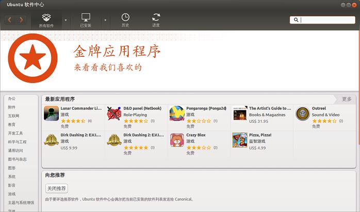The image size is (360, 212).
Task: Select the 互联网 category
Action: point(13,116)
